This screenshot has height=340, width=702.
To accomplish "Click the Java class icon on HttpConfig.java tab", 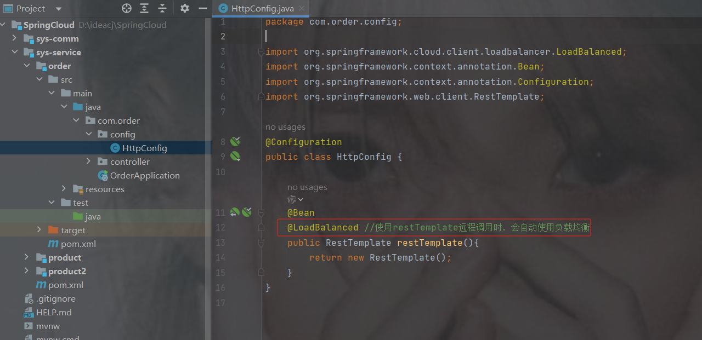I will (223, 8).
